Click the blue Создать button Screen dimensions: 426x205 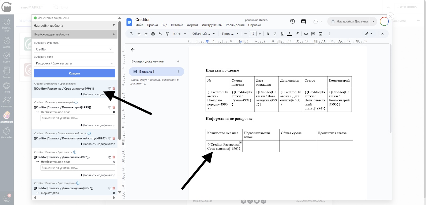tap(74, 73)
